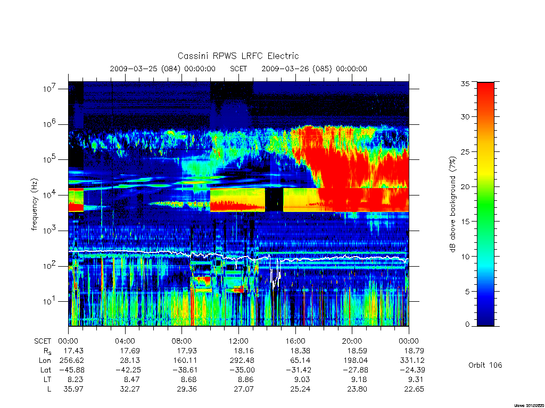Click LT value 8.23
The width and height of the screenshot is (545, 408).
[x=76, y=379]
